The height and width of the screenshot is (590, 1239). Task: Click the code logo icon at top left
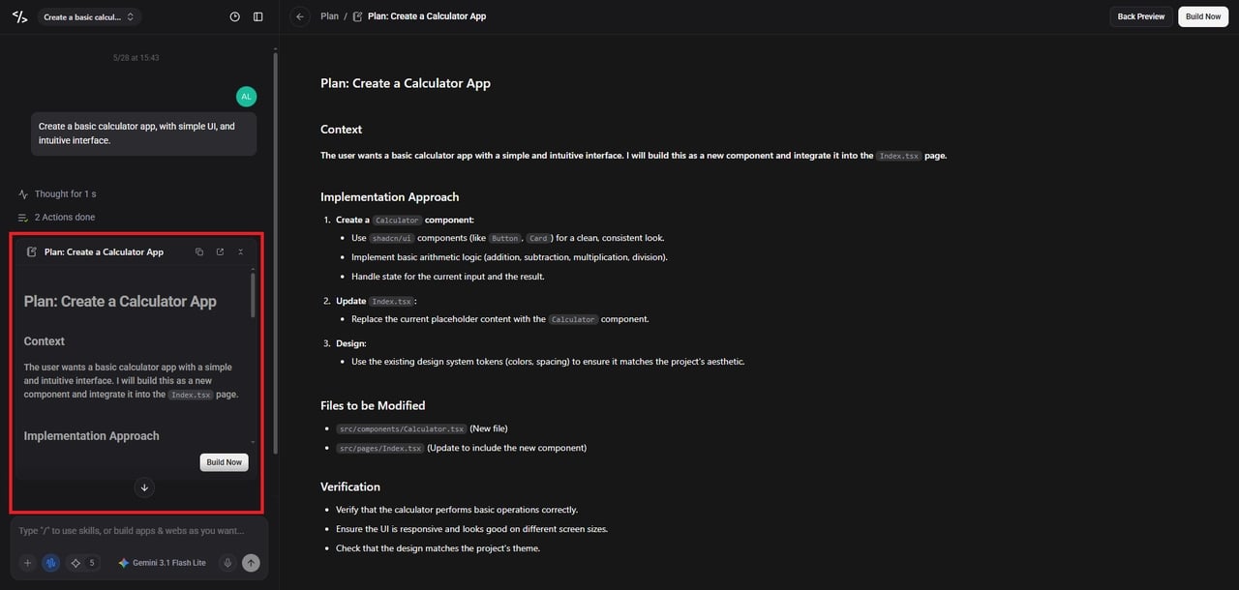[19, 16]
